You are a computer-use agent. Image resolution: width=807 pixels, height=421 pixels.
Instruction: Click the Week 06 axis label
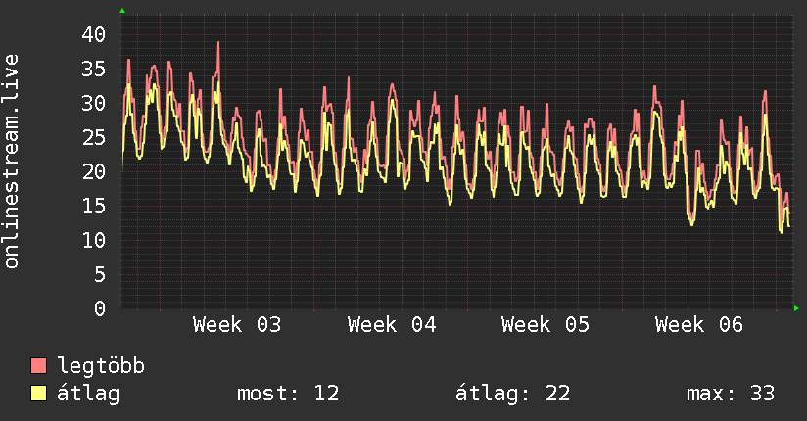699,325
